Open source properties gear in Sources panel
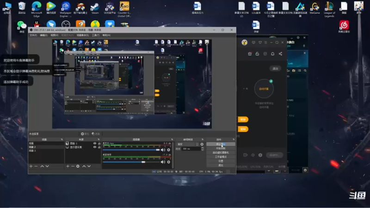 pyautogui.click(x=78, y=166)
